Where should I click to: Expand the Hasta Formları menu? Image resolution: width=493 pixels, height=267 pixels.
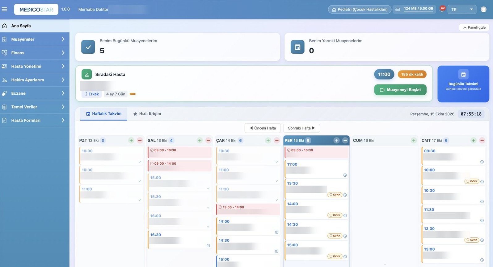[x=35, y=121]
